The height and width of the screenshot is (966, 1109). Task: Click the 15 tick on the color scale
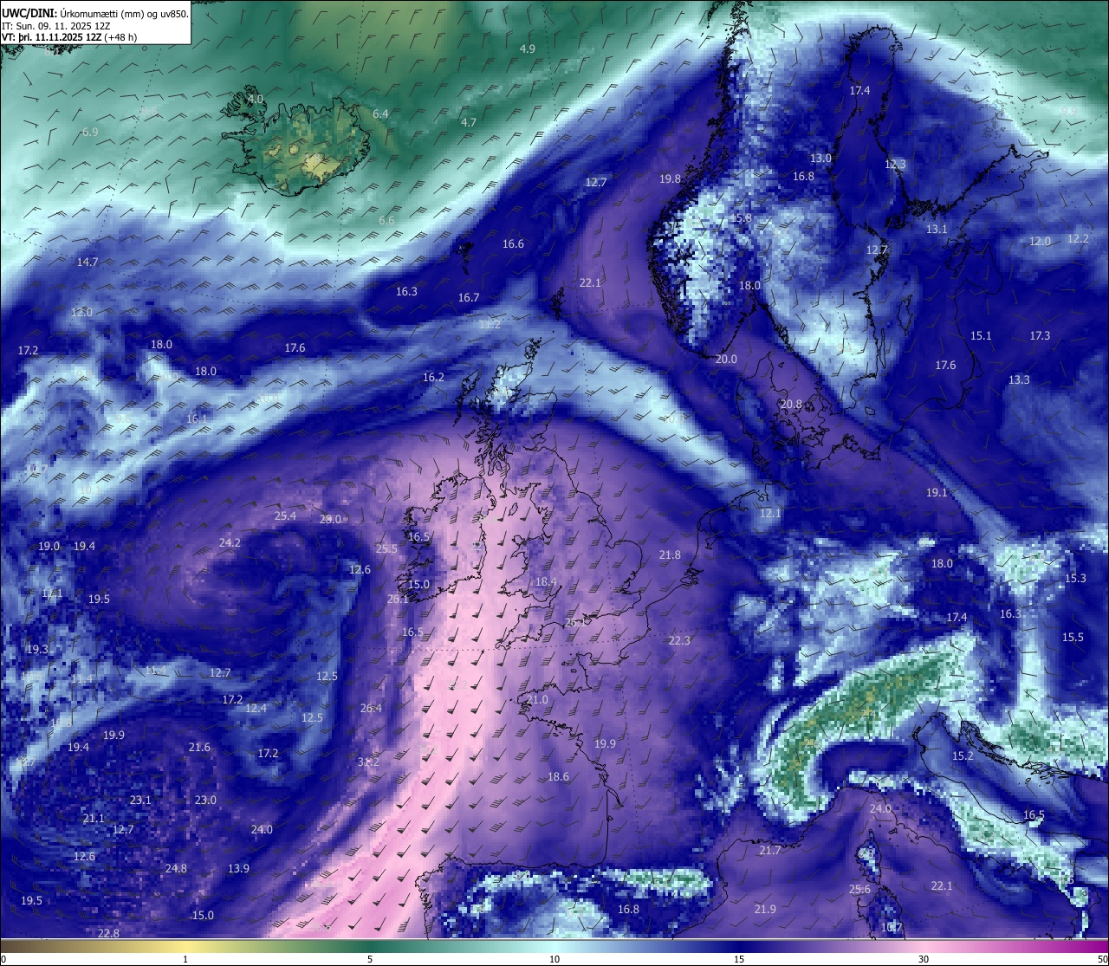739,959
